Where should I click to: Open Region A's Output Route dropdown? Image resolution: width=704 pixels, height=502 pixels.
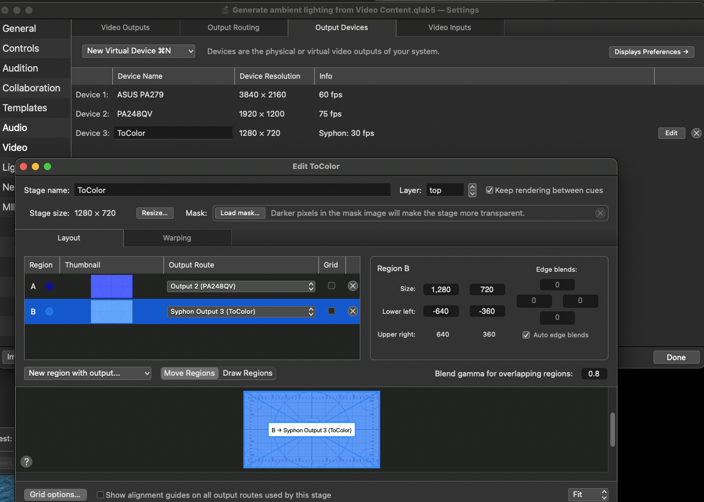point(241,286)
